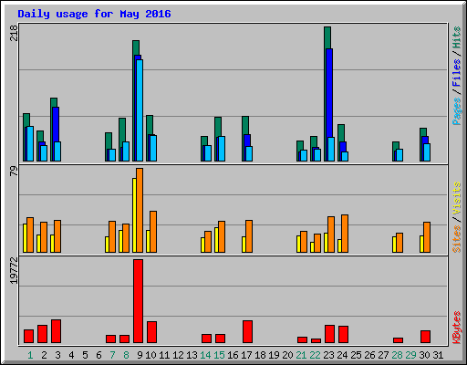Click the orange Sites bar for day 30
467x365 pixels.
427,237
